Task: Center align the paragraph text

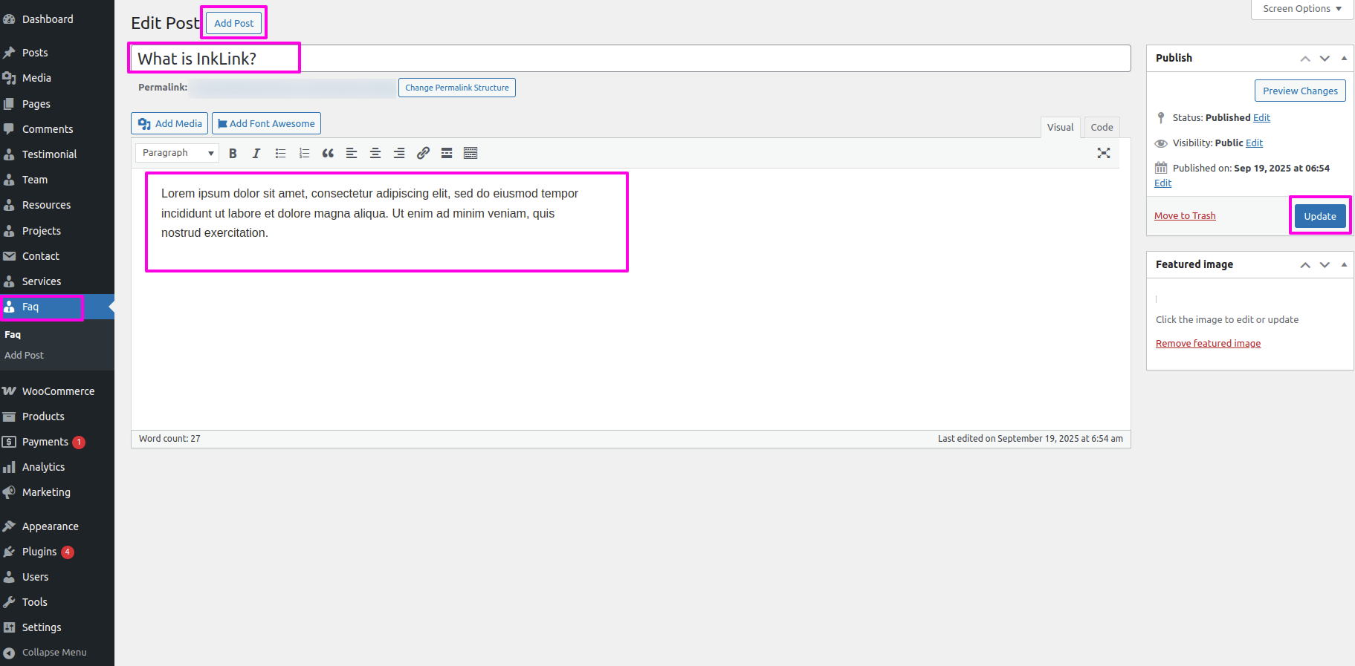Action: 375,153
